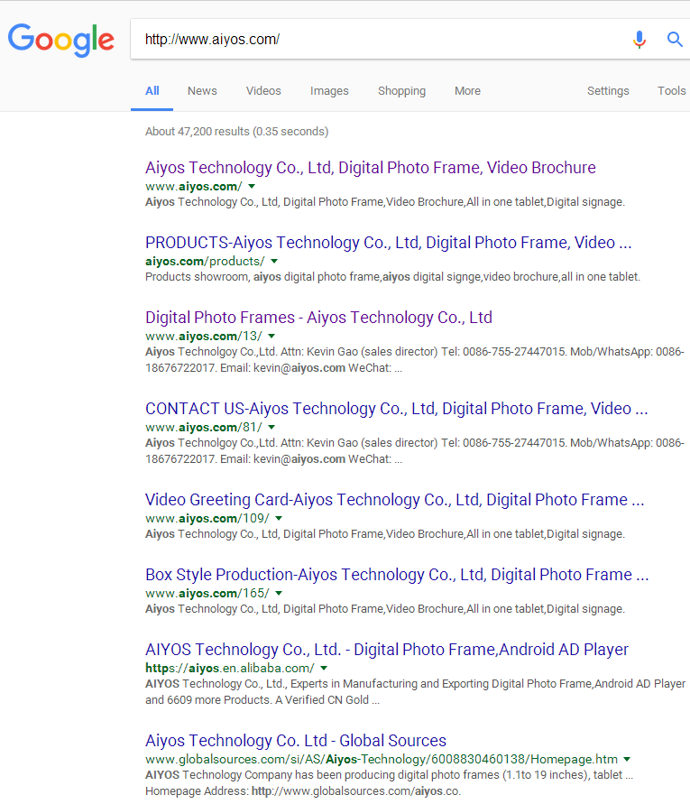Expand dropdown arrow next to globalsources.com Homepage.htm URL
The height and width of the screenshot is (804, 690).
coord(627,760)
